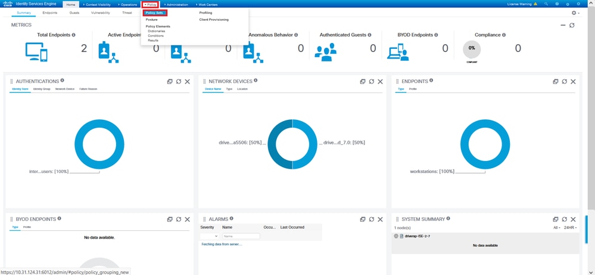
Task: Refresh the Authentications panel
Action: [x=178, y=81]
